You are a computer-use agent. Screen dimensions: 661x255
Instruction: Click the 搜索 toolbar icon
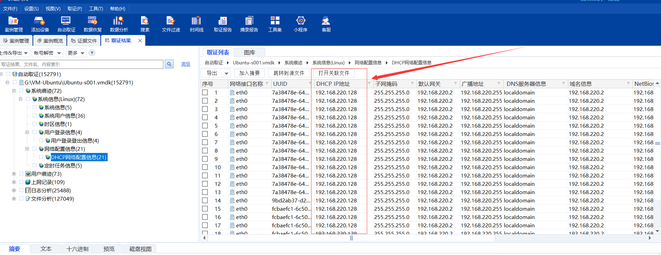click(145, 24)
